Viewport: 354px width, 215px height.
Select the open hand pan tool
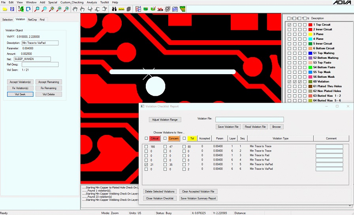pyautogui.click(x=75, y=9)
